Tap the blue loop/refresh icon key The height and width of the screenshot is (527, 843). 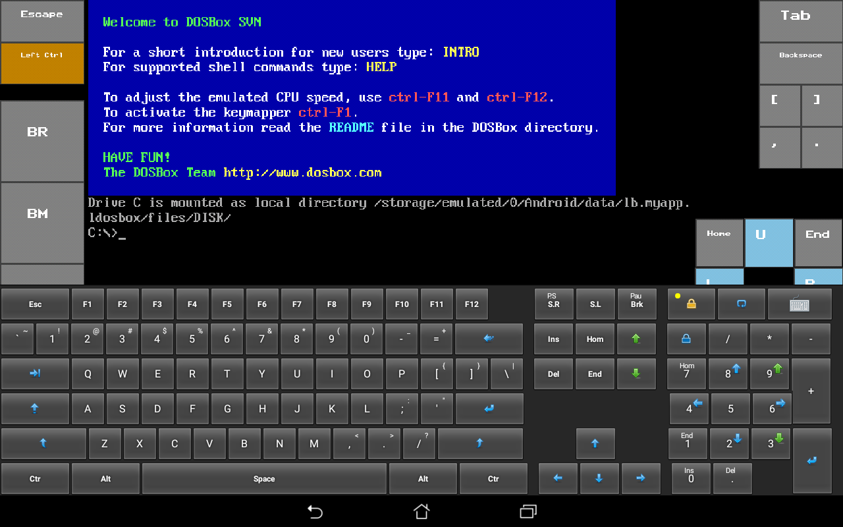[x=742, y=304]
